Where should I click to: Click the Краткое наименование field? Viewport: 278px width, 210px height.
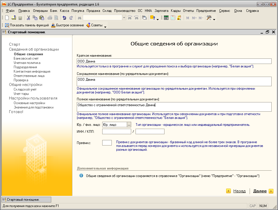pyautogui.click(x=174, y=61)
